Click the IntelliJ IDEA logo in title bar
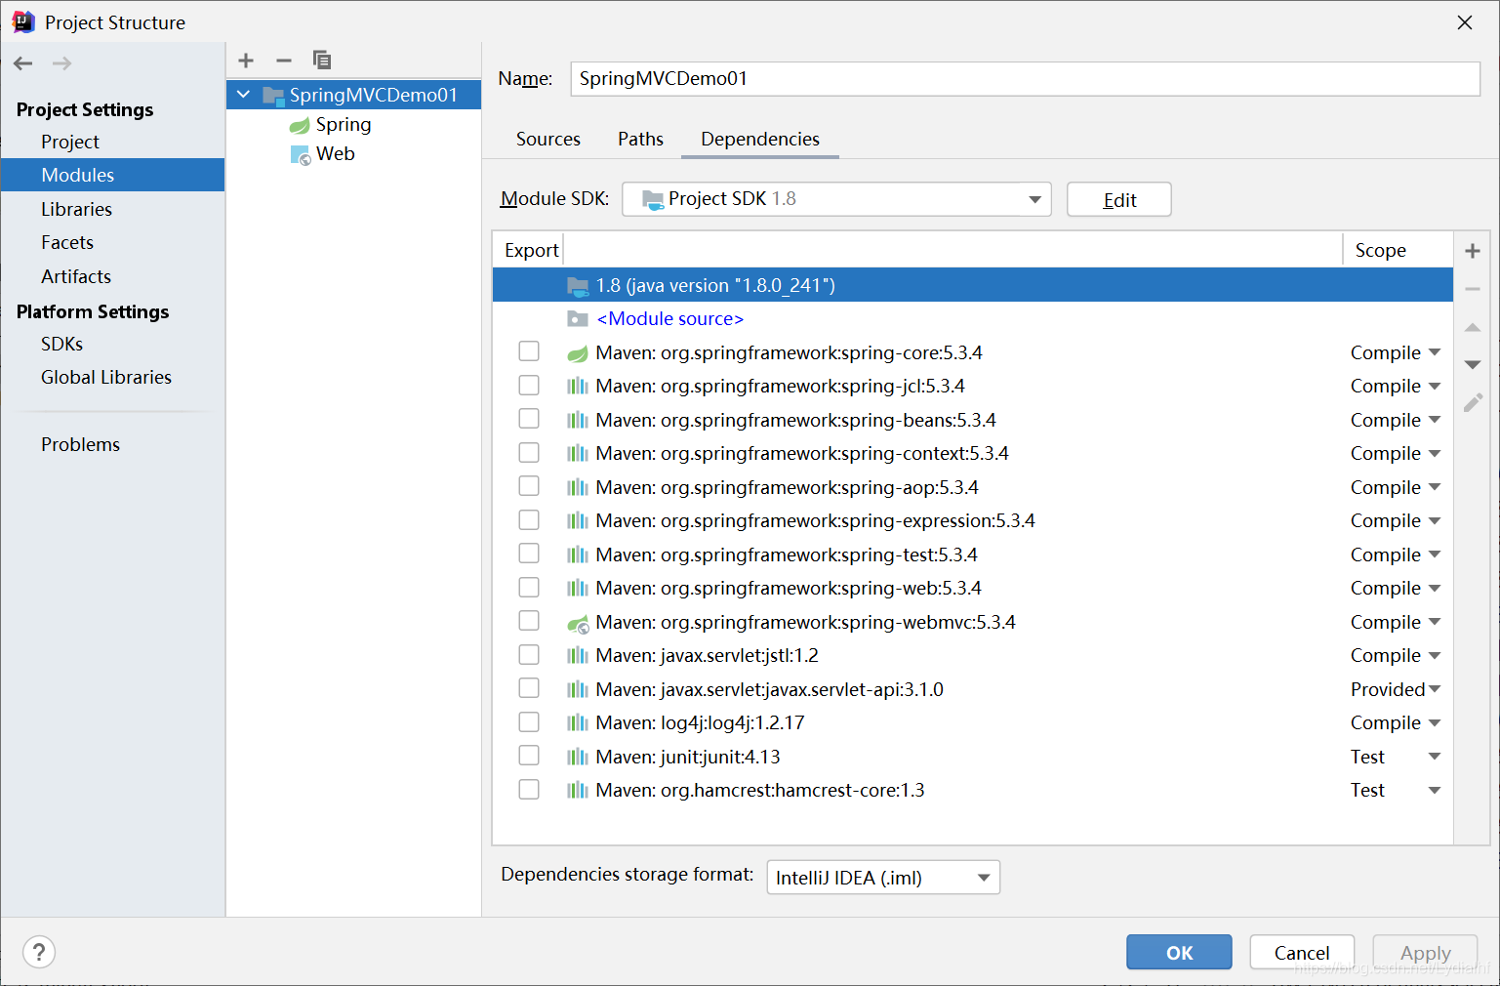The image size is (1500, 986). pos(23,21)
